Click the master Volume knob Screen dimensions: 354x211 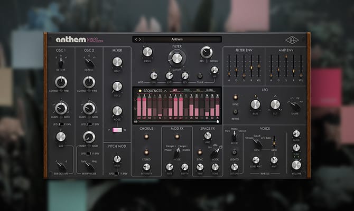(x=296, y=165)
